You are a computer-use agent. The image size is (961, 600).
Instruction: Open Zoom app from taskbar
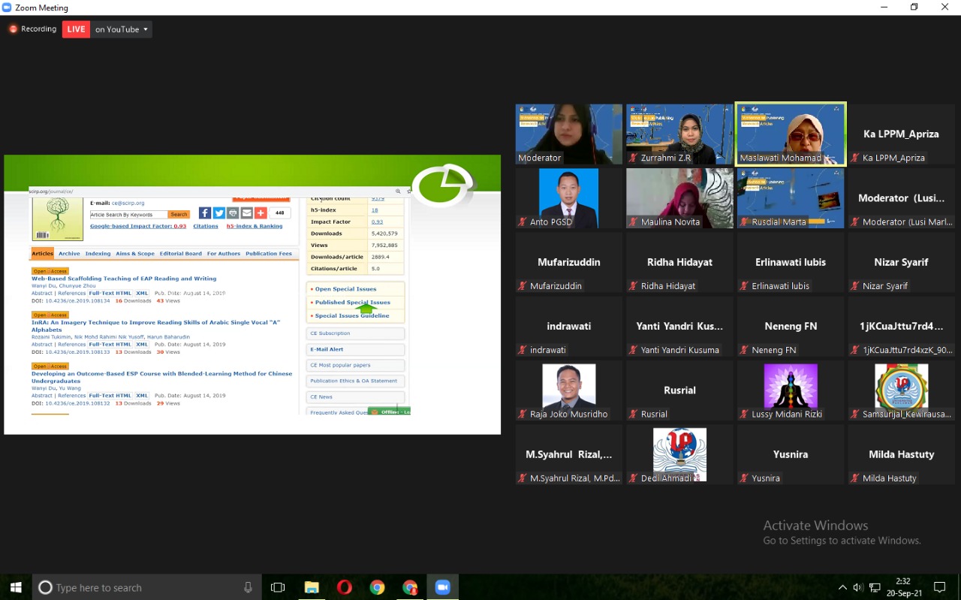pyautogui.click(x=443, y=587)
